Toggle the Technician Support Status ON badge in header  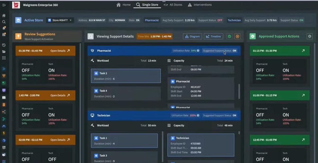[x=301, y=20]
